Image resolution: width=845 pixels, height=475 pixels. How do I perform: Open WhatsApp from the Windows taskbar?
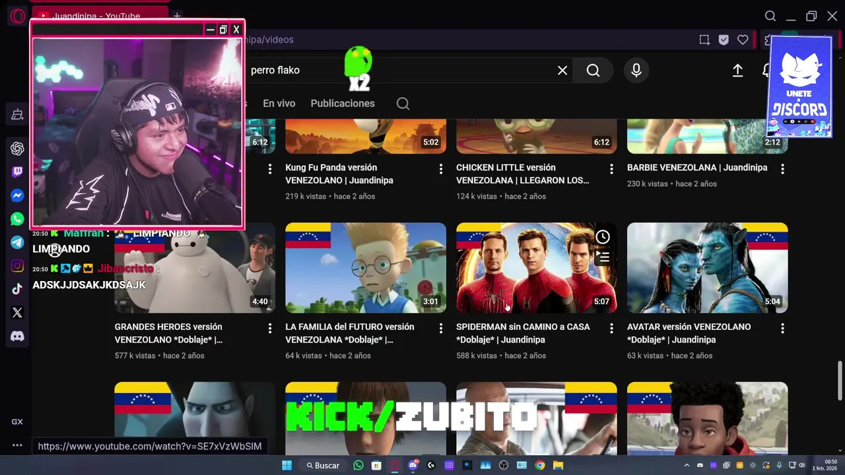358,465
